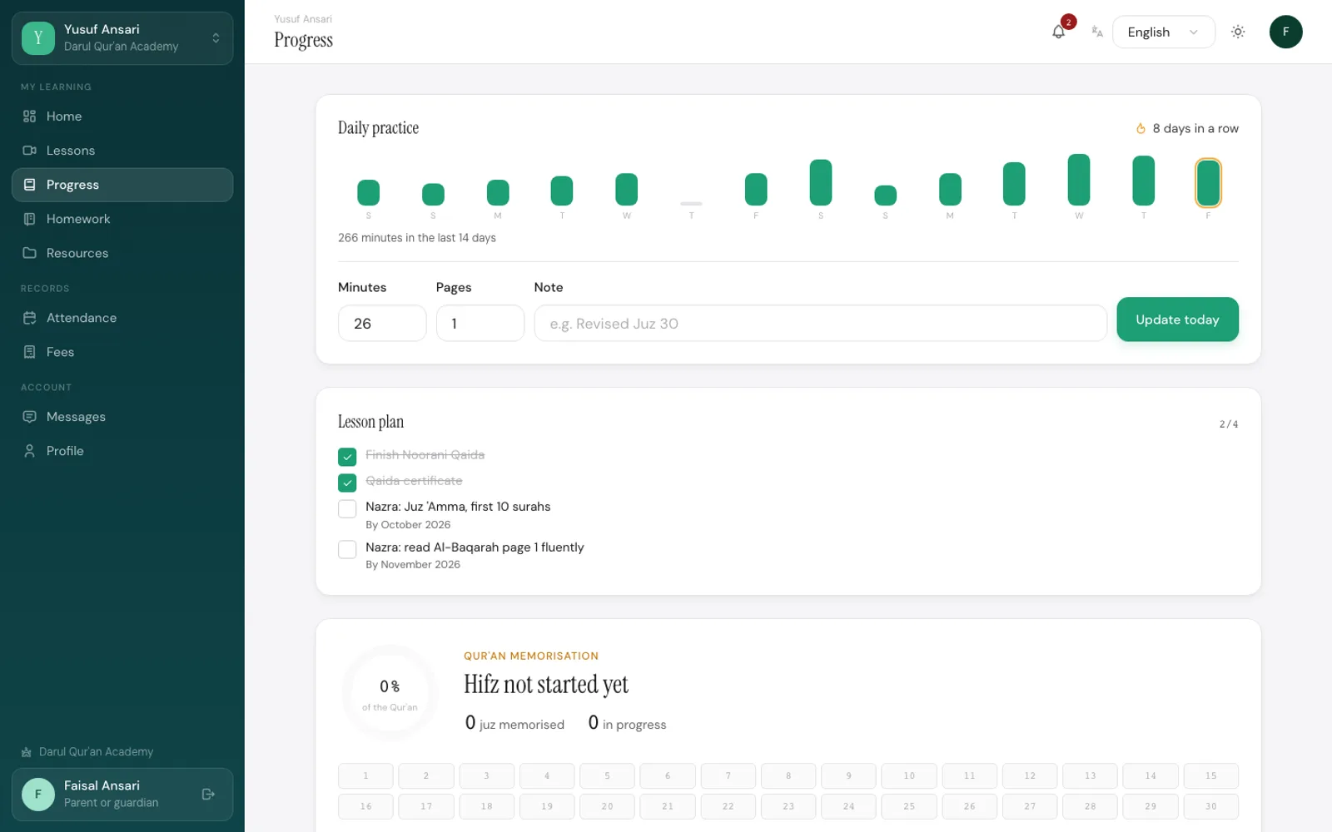Click the translate language icon
The height and width of the screenshot is (832, 1332).
tap(1097, 32)
